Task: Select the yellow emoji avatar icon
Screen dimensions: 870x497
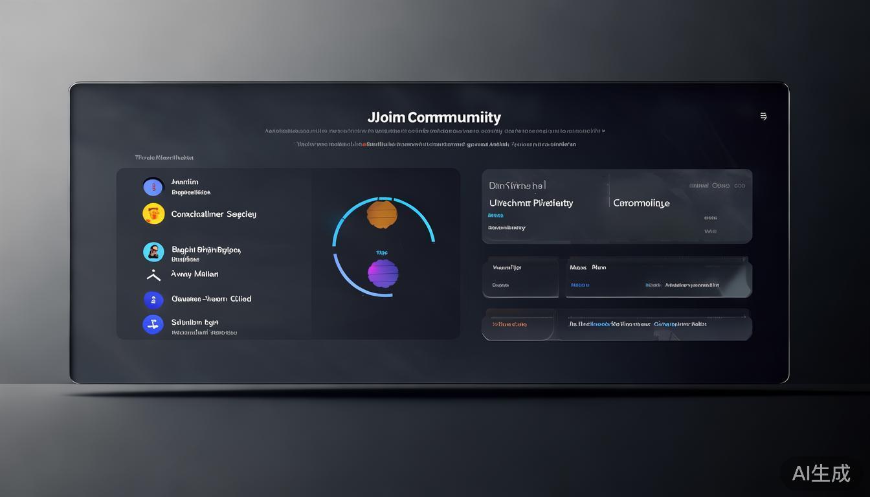Action: (153, 214)
